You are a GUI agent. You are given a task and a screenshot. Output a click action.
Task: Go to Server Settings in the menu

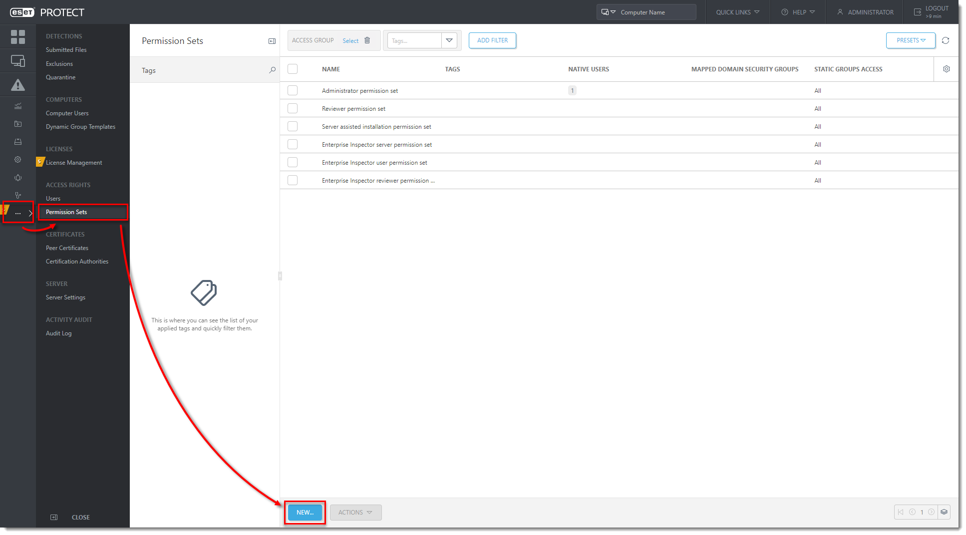click(x=65, y=297)
